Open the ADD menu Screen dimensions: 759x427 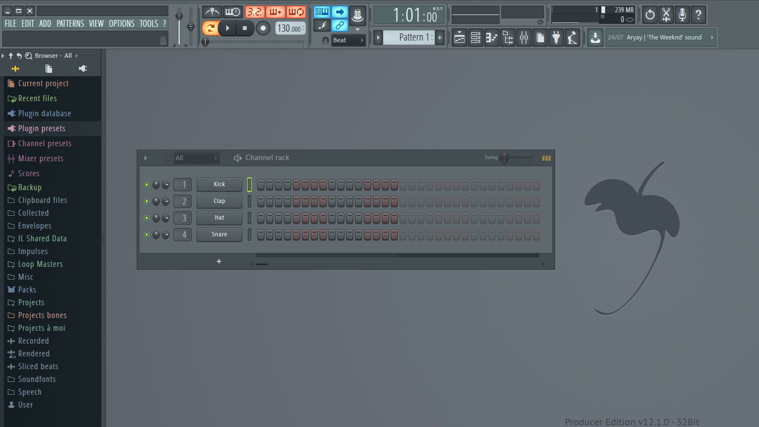(x=45, y=23)
